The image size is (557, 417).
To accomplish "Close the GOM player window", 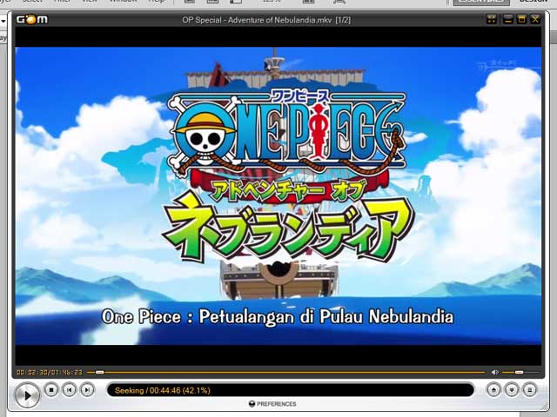I will tap(535, 19).
